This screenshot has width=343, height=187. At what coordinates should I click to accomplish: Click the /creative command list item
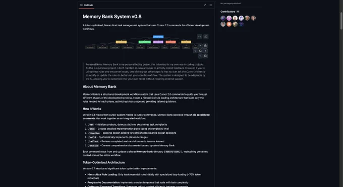pyautogui.click(x=132, y=133)
